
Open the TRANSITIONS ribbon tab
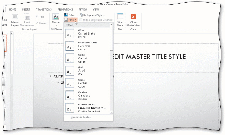(44, 9)
